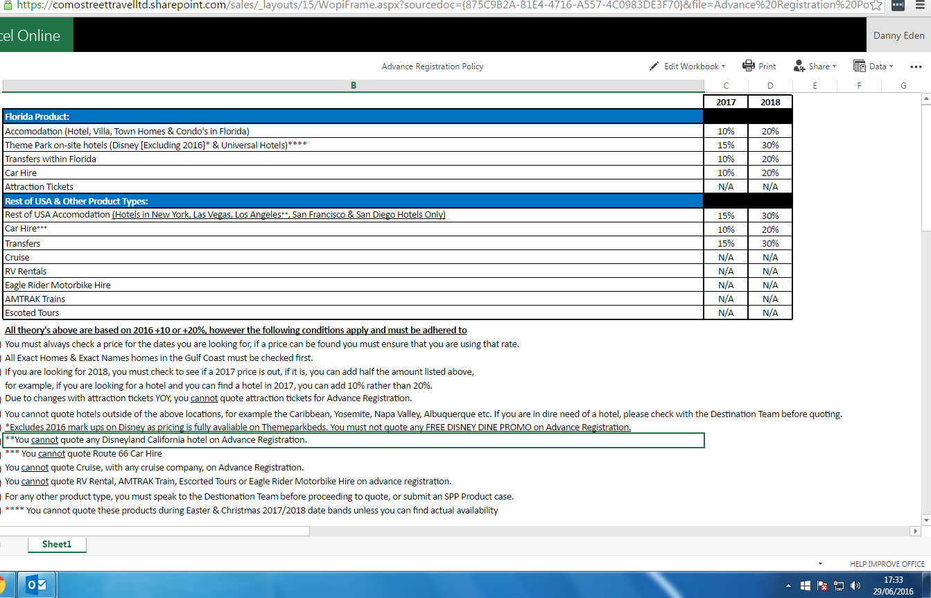The image size is (931, 598).
Task: Select 2018 value for Rest of USA Accomodation
Action: click(770, 216)
